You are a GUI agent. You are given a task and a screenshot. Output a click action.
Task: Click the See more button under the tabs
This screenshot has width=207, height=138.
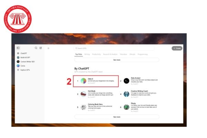click(117, 60)
